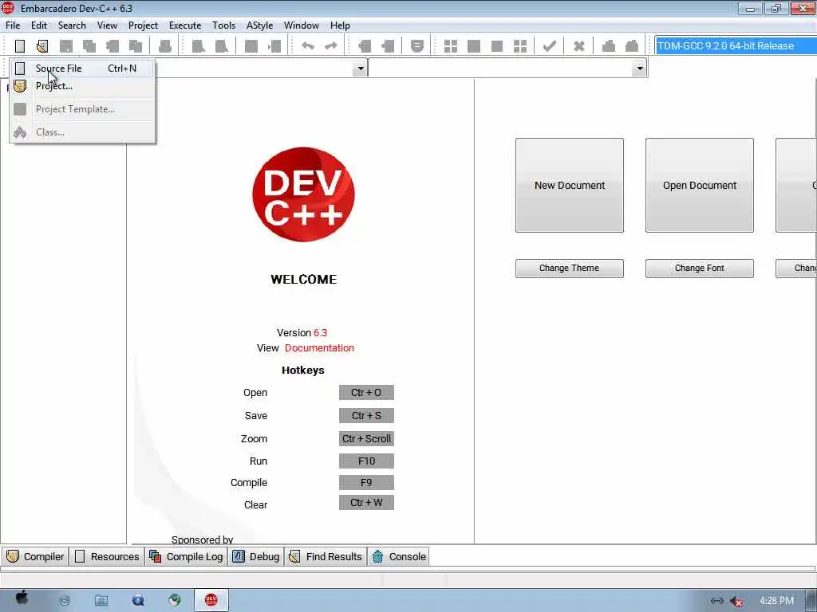Click the Dev-C++ logo on welcome page

(303, 194)
